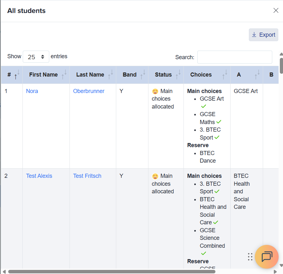The image size is (283, 274).
Task: Open the chat widget bubble
Action: point(267,257)
